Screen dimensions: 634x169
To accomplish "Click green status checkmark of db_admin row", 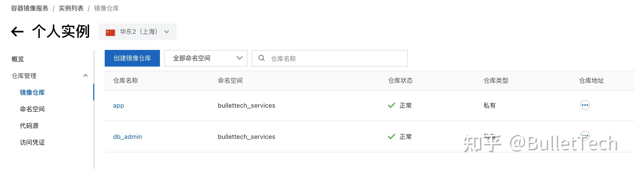I will [391, 136].
